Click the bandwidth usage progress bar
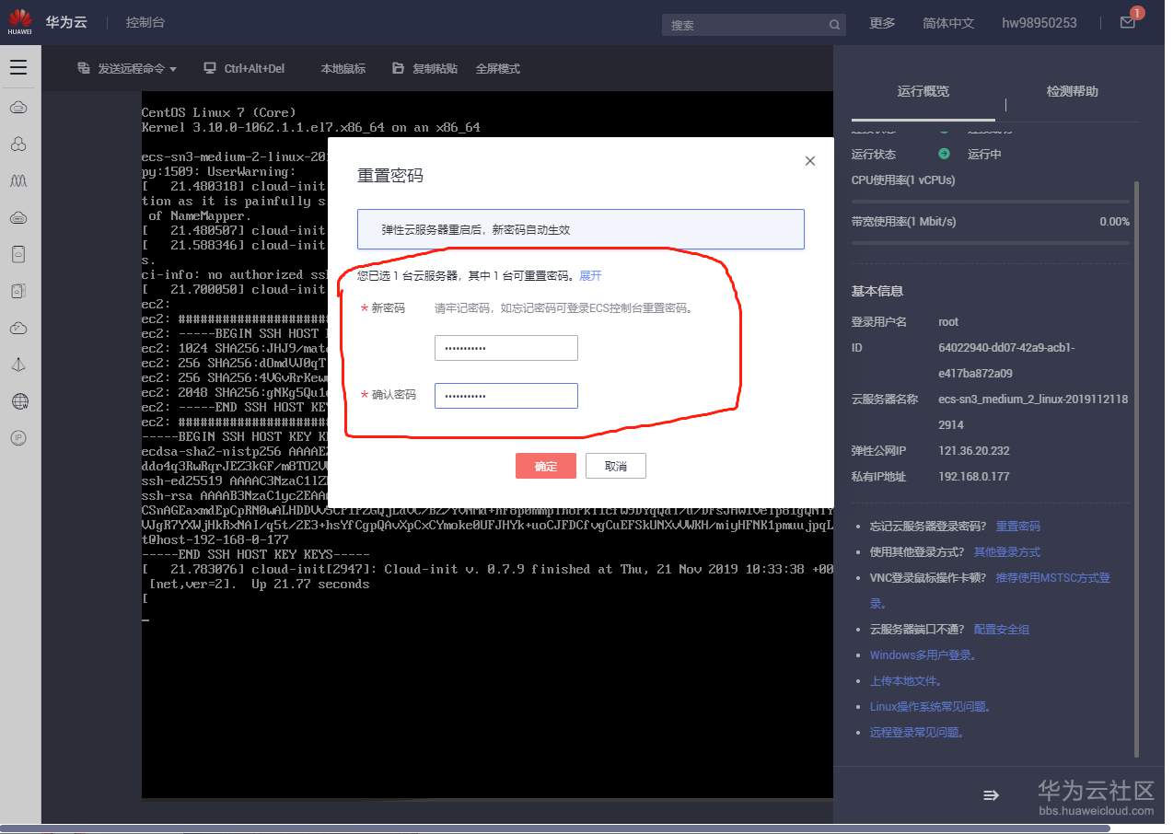The height and width of the screenshot is (834, 1173). pos(991,243)
